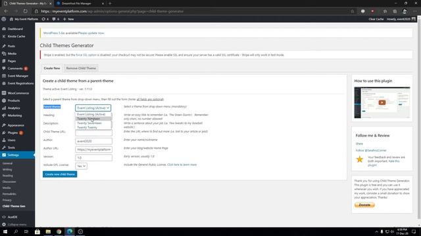Click the 'Click here to learn more' GPL link
Viewport: 421px width, 236px height.
(x=182, y=165)
